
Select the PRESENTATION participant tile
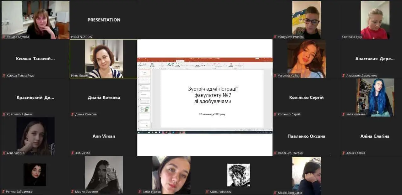tap(104, 19)
